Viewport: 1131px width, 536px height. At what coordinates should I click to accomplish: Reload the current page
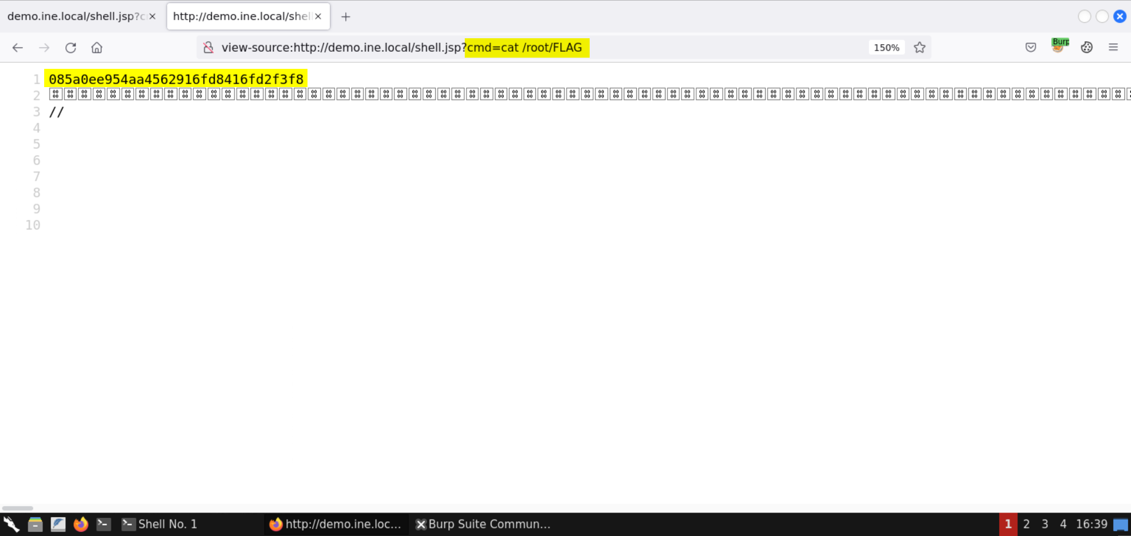pyautogui.click(x=71, y=48)
